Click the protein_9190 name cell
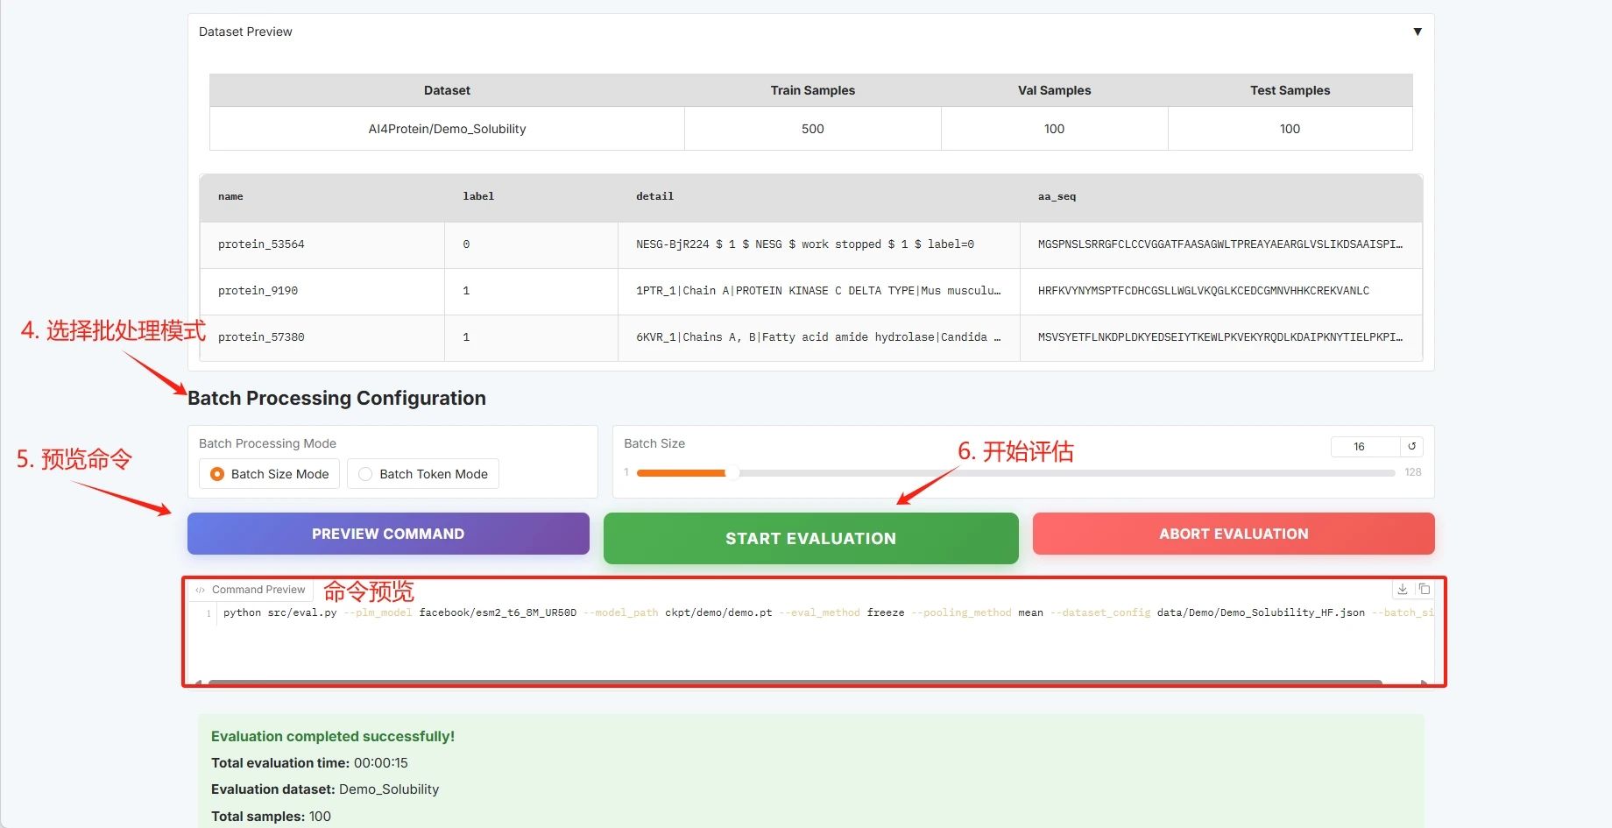Screen dimensions: 1612x828 point(258,291)
